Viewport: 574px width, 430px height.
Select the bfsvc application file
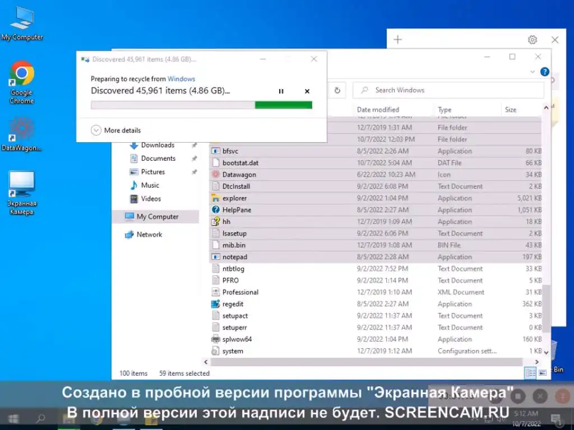[376, 151]
